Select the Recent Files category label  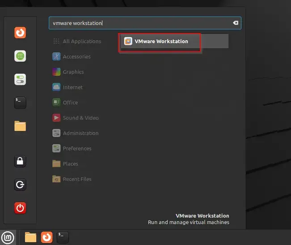77,179
